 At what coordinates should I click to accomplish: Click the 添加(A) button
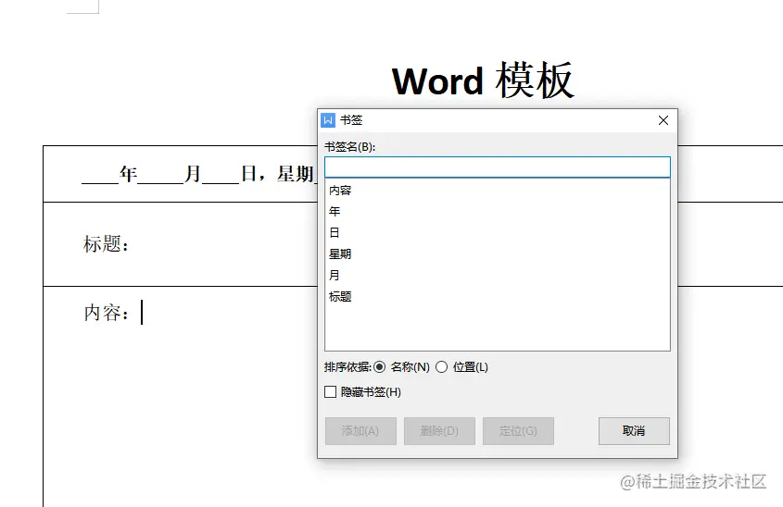360,431
